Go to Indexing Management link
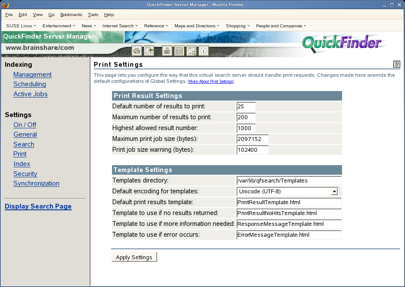 tap(33, 75)
